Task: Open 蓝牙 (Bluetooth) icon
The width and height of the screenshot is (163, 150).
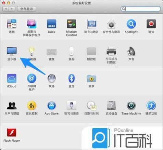Action: [72, 78]
